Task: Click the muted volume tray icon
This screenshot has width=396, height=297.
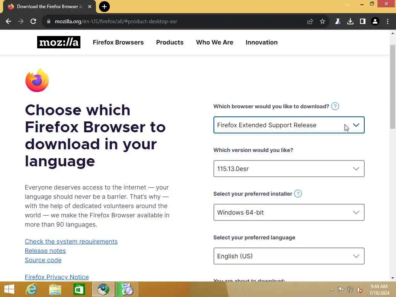Action: click(359, 289)
